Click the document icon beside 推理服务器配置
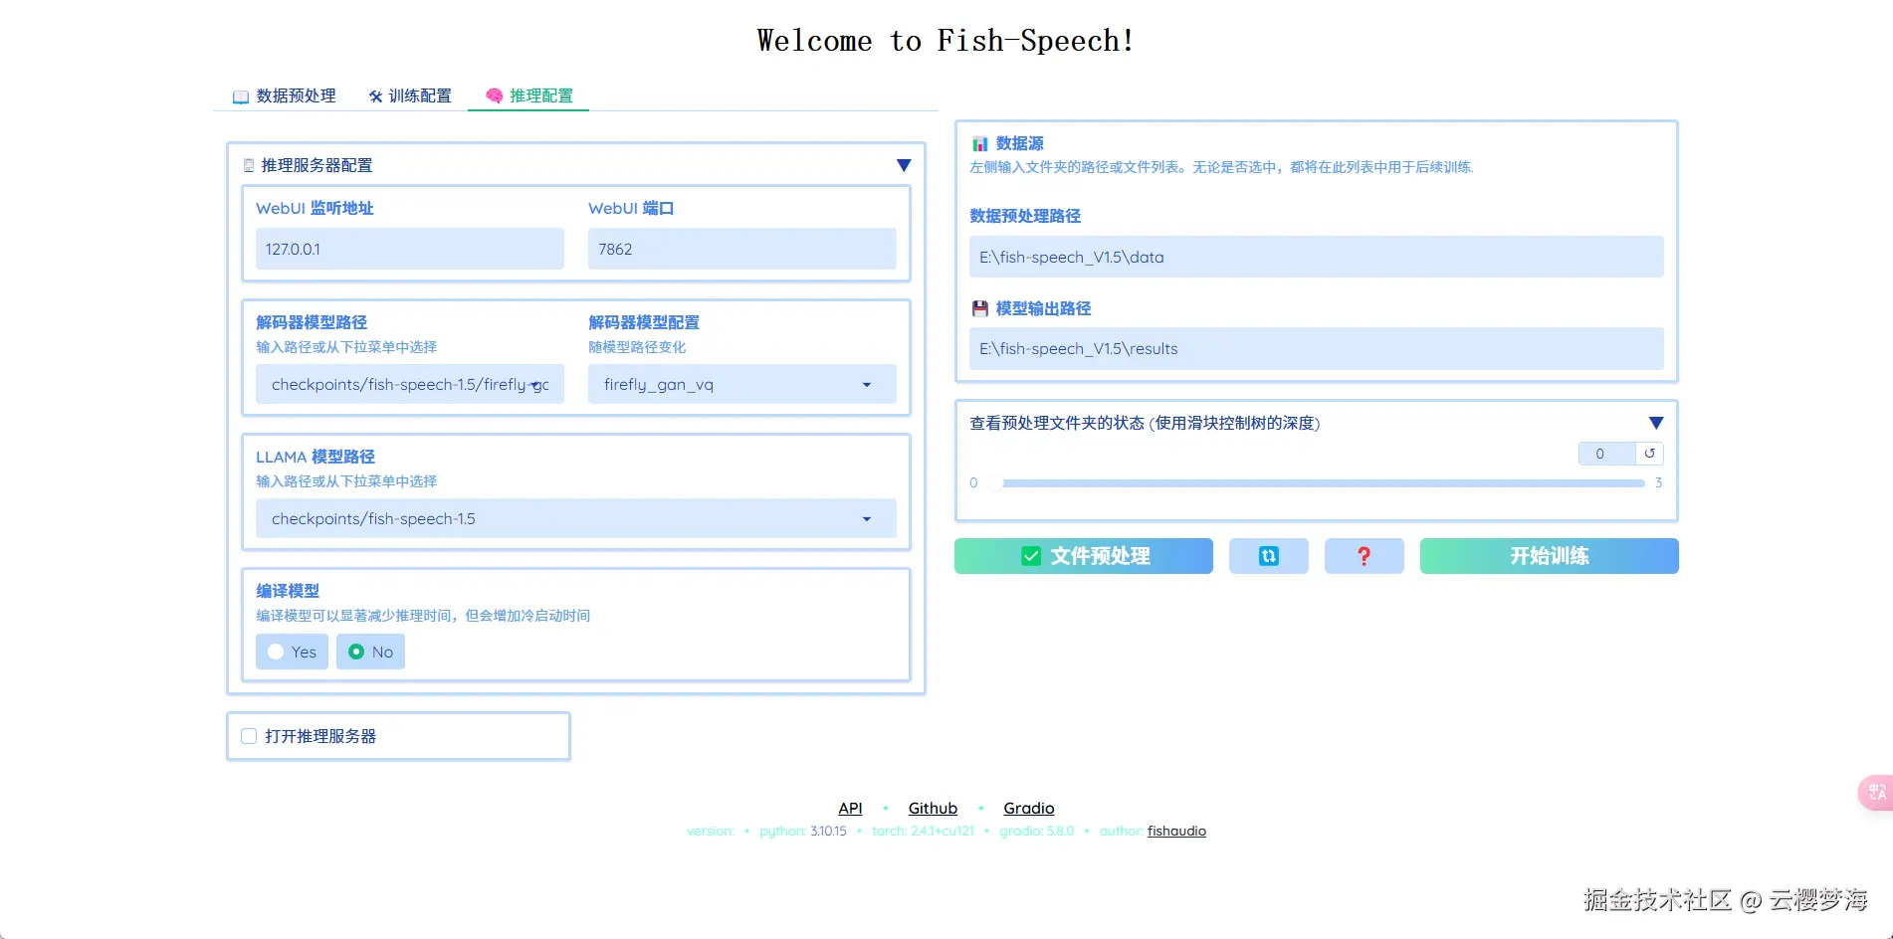The width and height of the screenshot is (1893, 939). (249, 165)
